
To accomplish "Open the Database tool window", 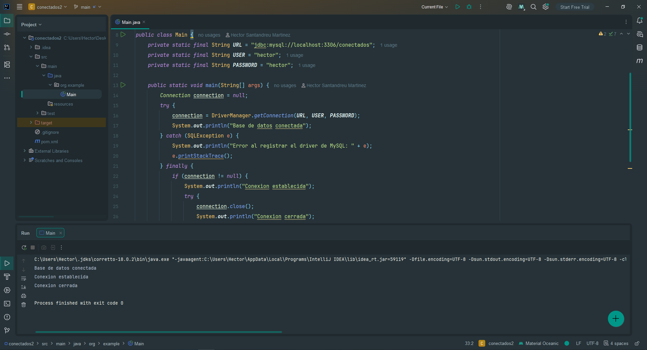I will [640, 48].
